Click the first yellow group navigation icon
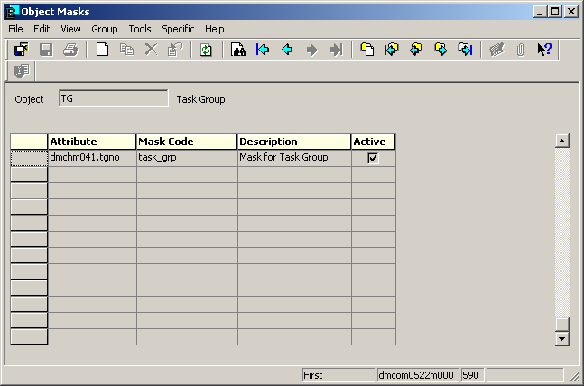 367,50
